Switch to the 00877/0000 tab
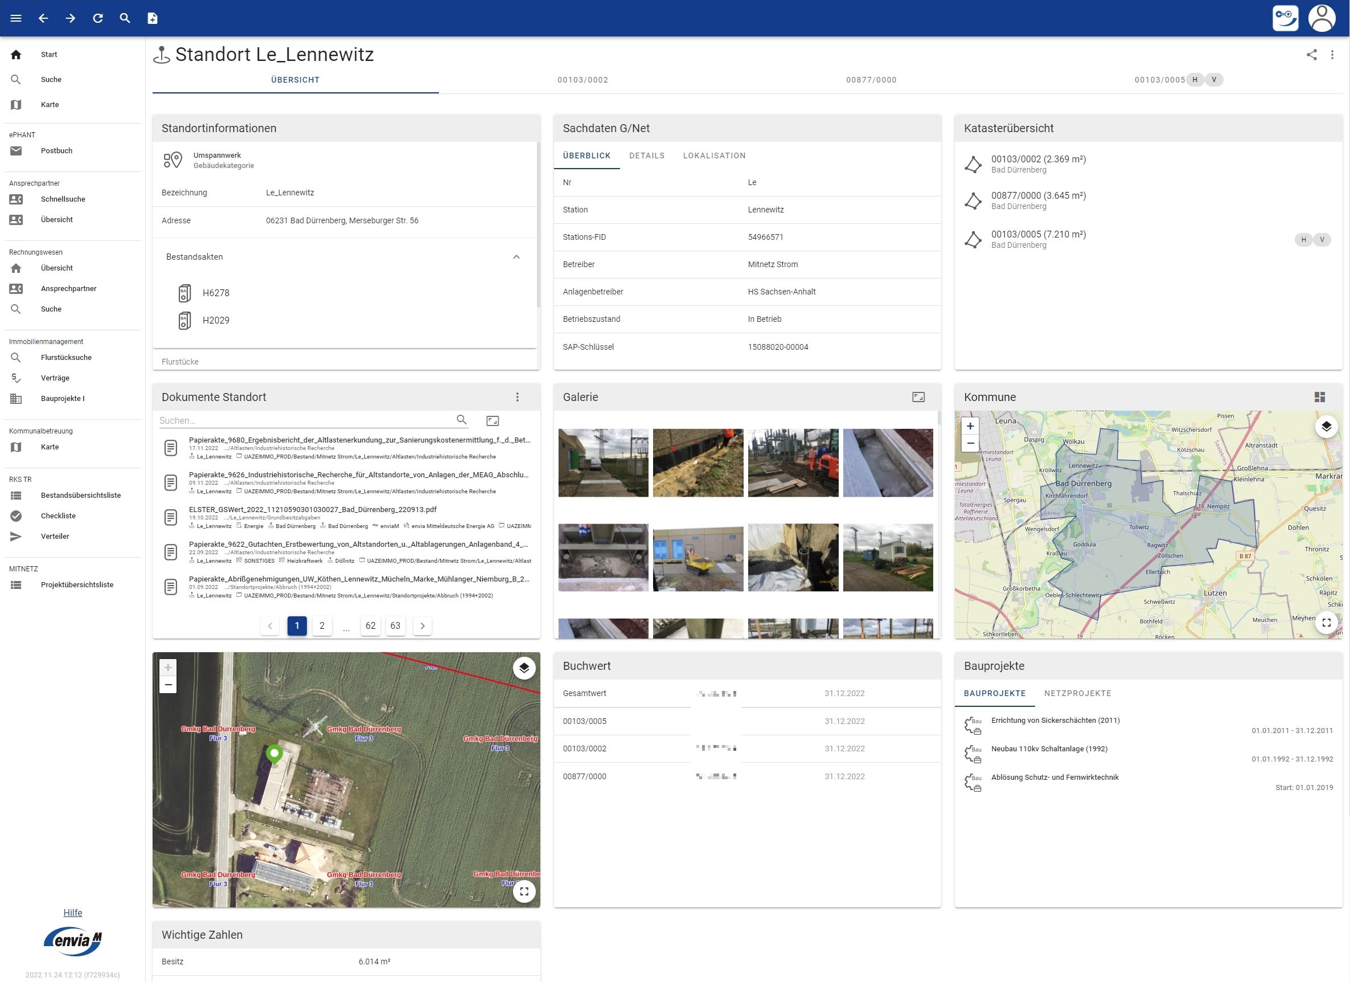1350x982 pixels. point(871,80)
